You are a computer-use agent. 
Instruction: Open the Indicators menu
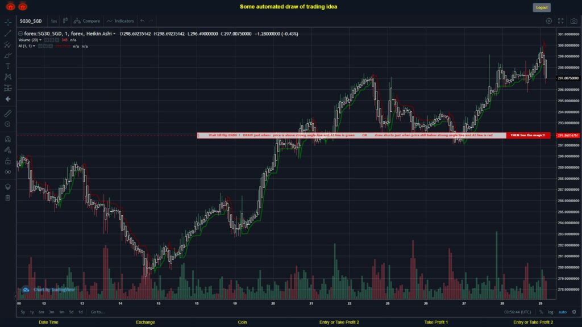coord(120,21)
